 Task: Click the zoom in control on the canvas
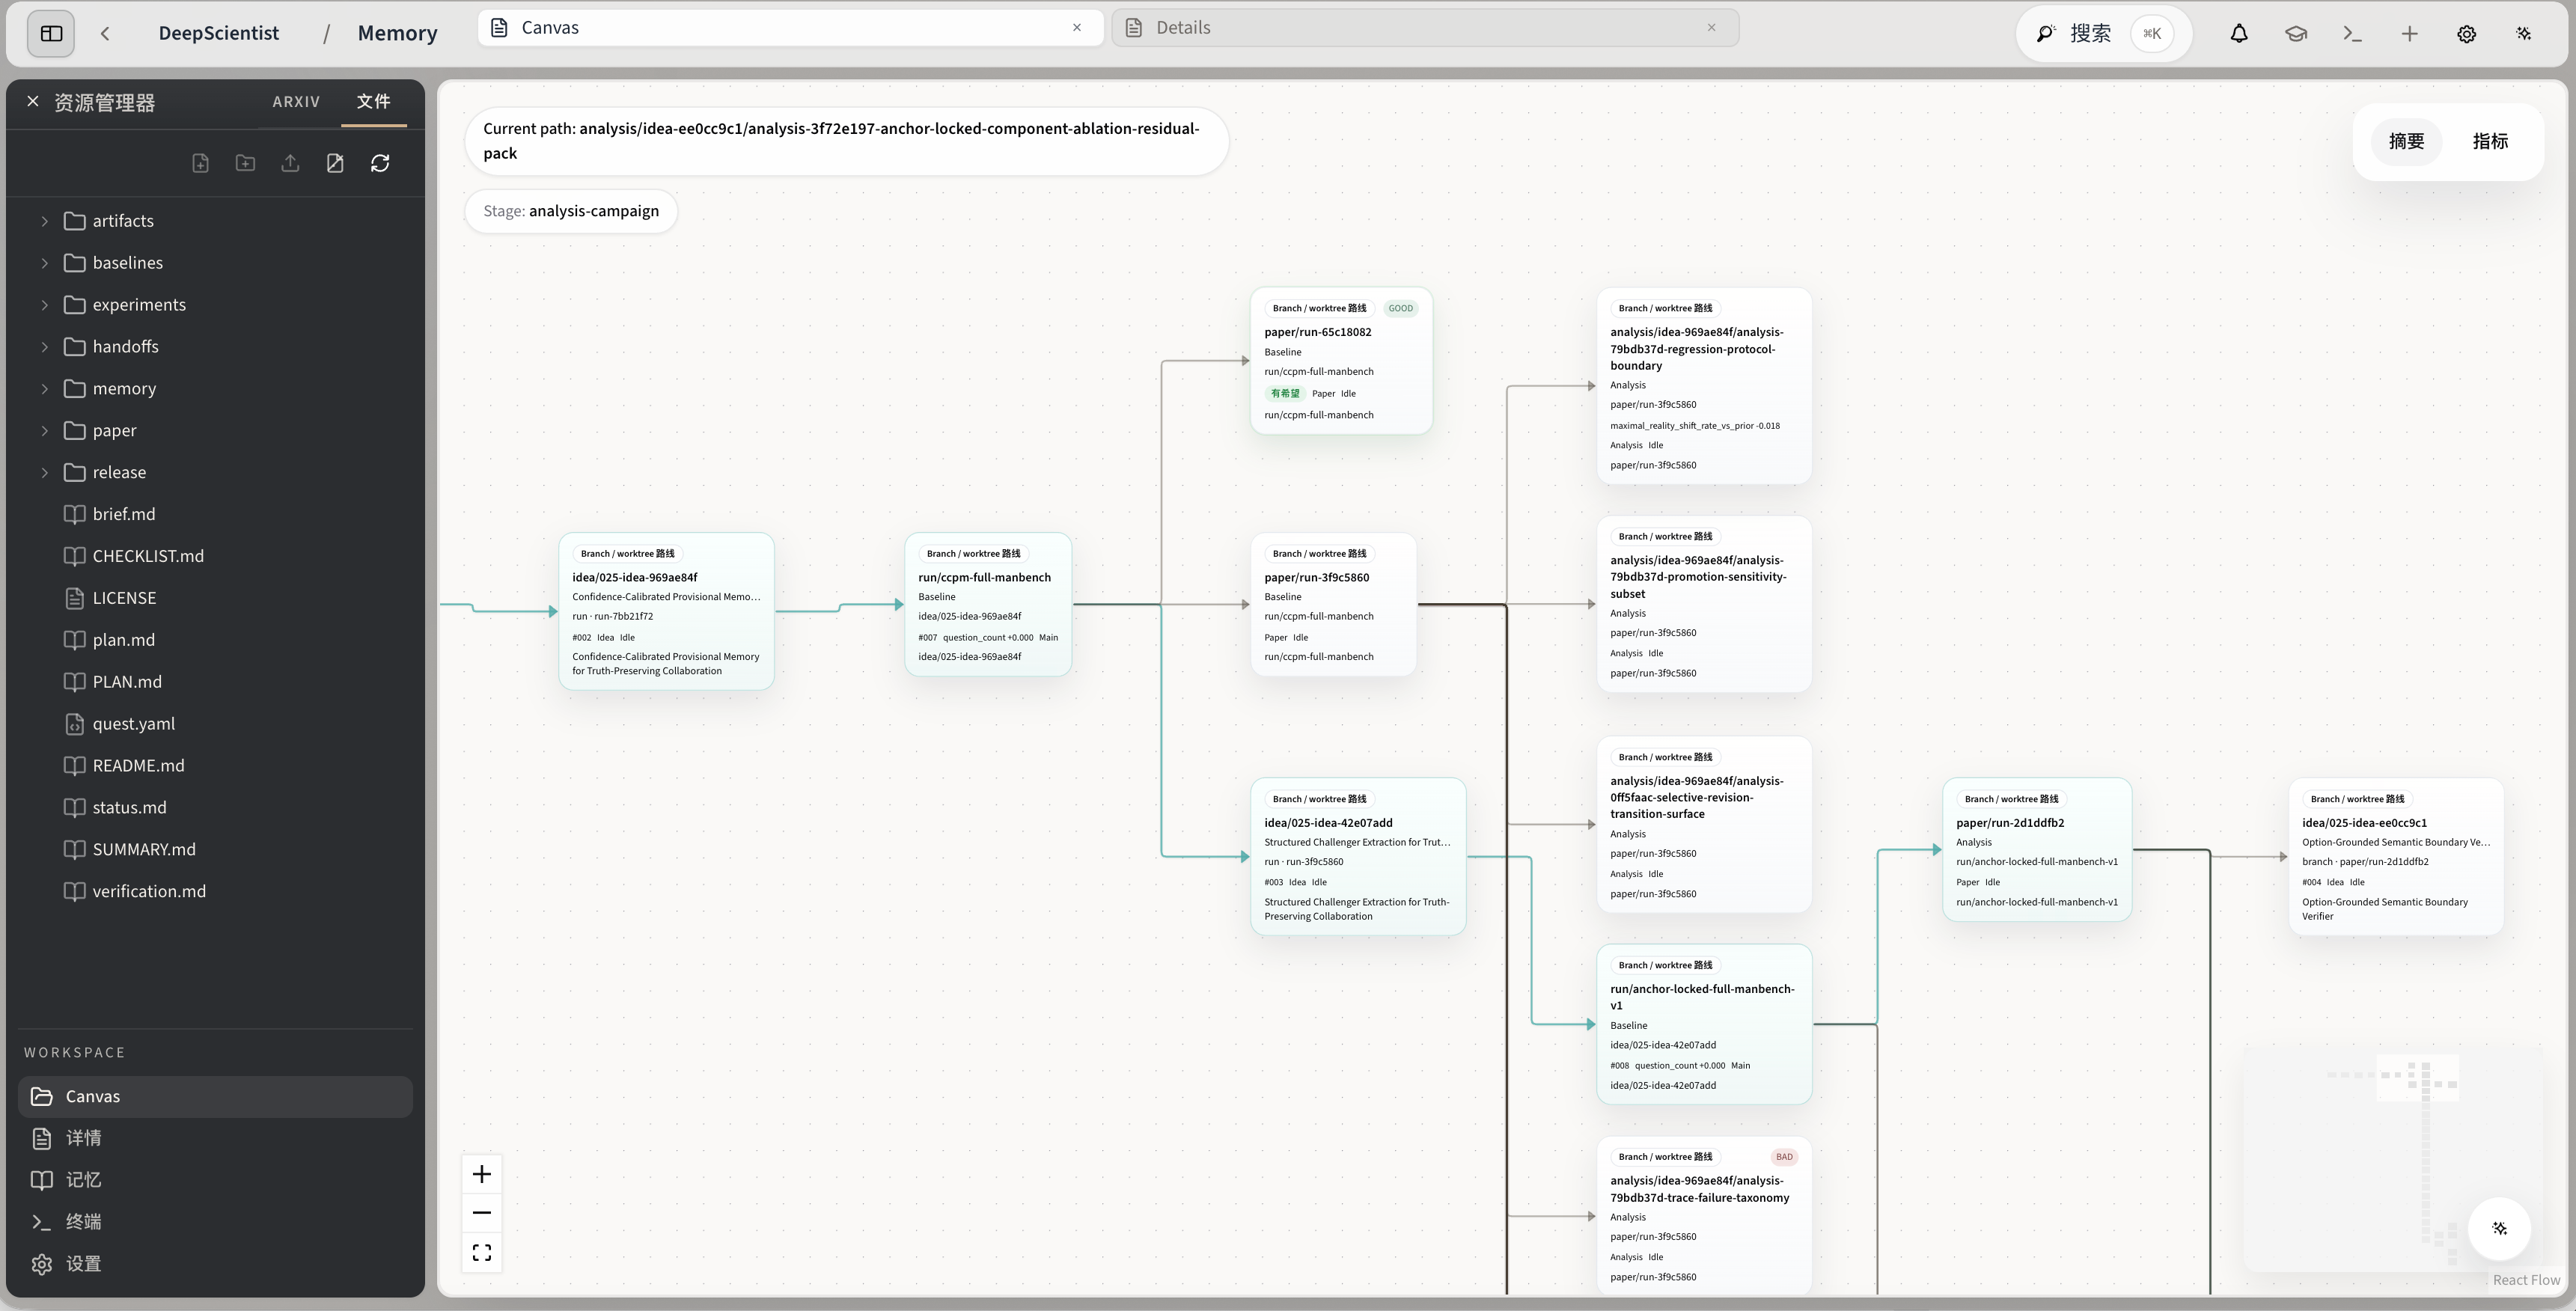(481, 1173)
